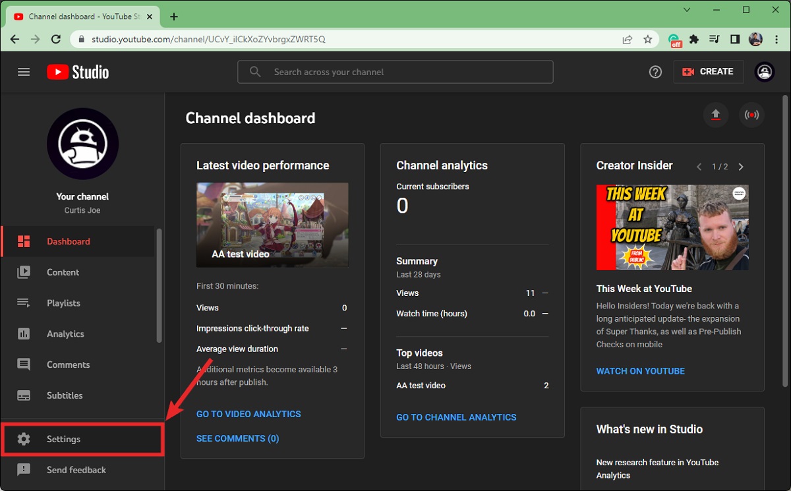Open a new browser tab
Viewport: 791px width, 491px height.
pyautogui.click(x=174, y=16)
